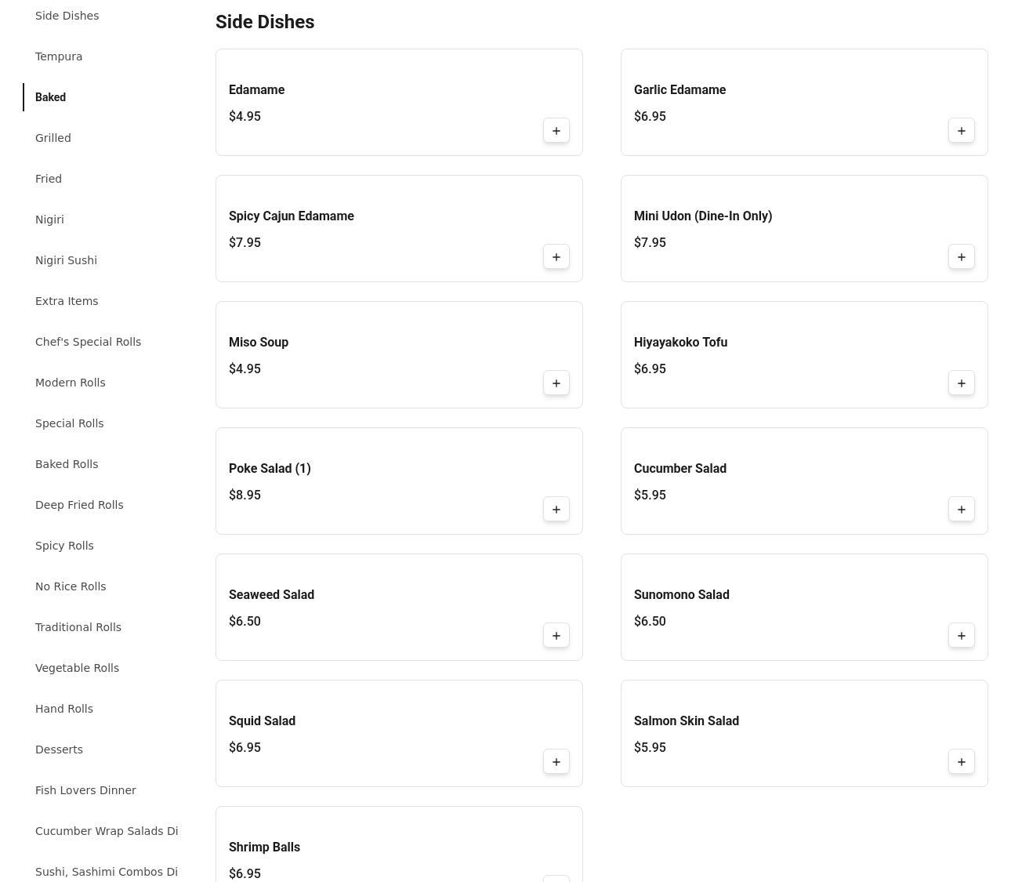Add Mini Udon (Dine-In Only) item
1011x882 pixels.
[962, 257]
